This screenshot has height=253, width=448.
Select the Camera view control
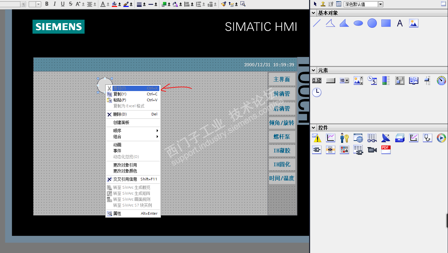[x=372, y=150]
